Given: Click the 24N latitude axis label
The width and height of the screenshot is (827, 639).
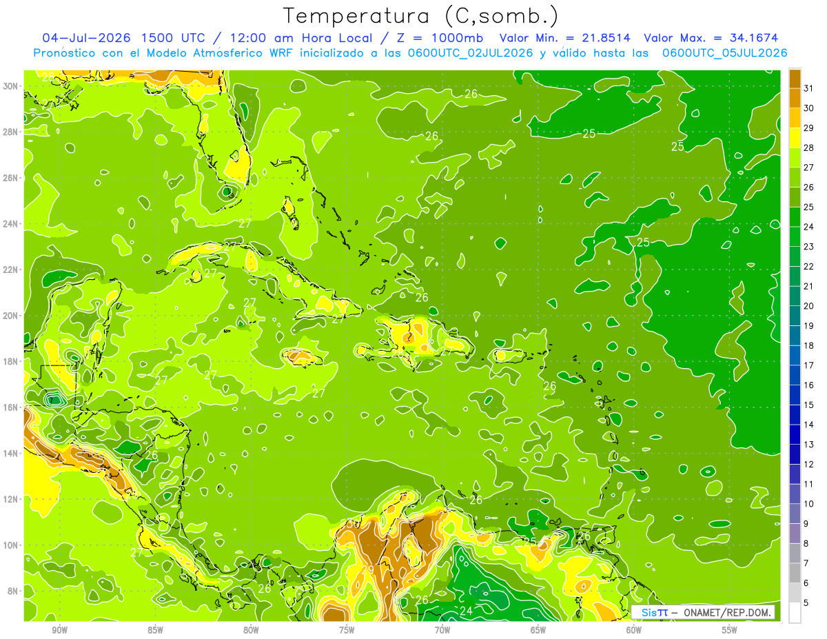Looking at the screenshot, I should tap(11, 224).
